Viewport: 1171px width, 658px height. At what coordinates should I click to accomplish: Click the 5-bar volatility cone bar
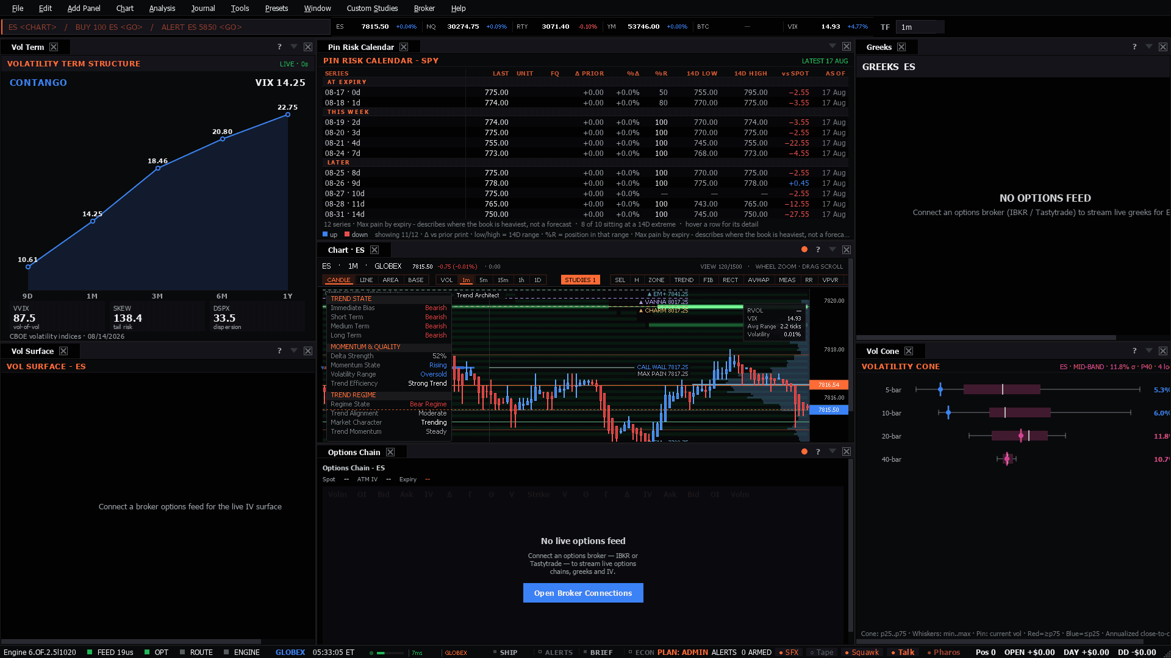pyautogui.click(x=1001, y=389)
